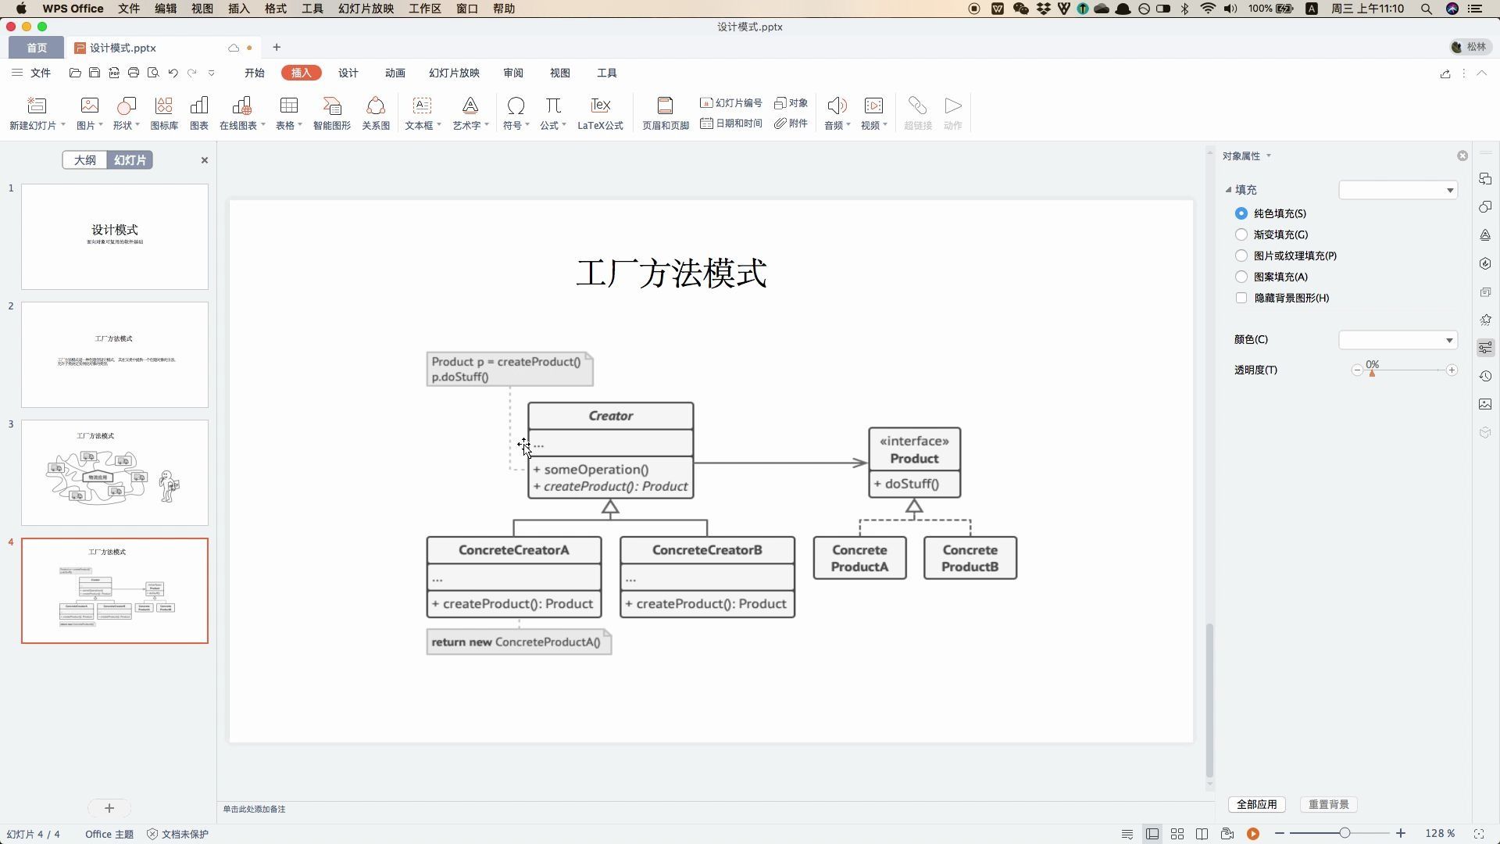Close the slide panel with X
Image resolution: width=1500 pixels, height=844 pixels.
205,160
